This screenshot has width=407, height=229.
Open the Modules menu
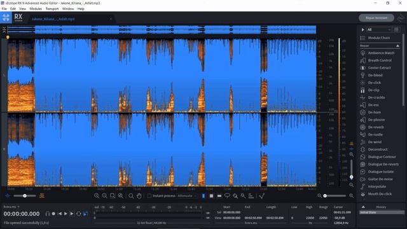click(x=36, y=9)
